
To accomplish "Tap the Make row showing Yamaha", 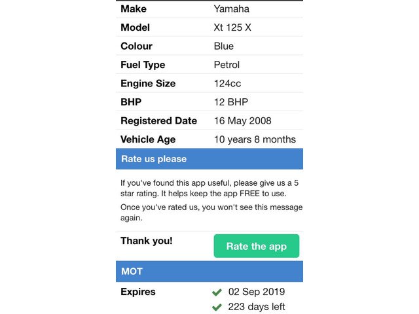I will click(x=209, y=9).
